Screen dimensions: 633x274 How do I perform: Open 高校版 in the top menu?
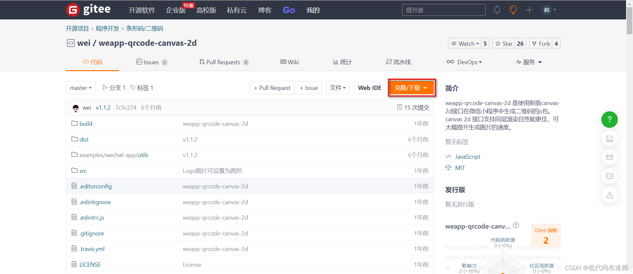pos(206,10)
